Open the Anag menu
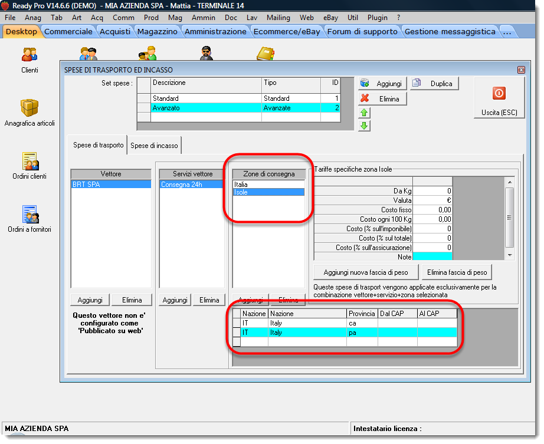Screen dimensions: 544x444 [x=33, y=18]
